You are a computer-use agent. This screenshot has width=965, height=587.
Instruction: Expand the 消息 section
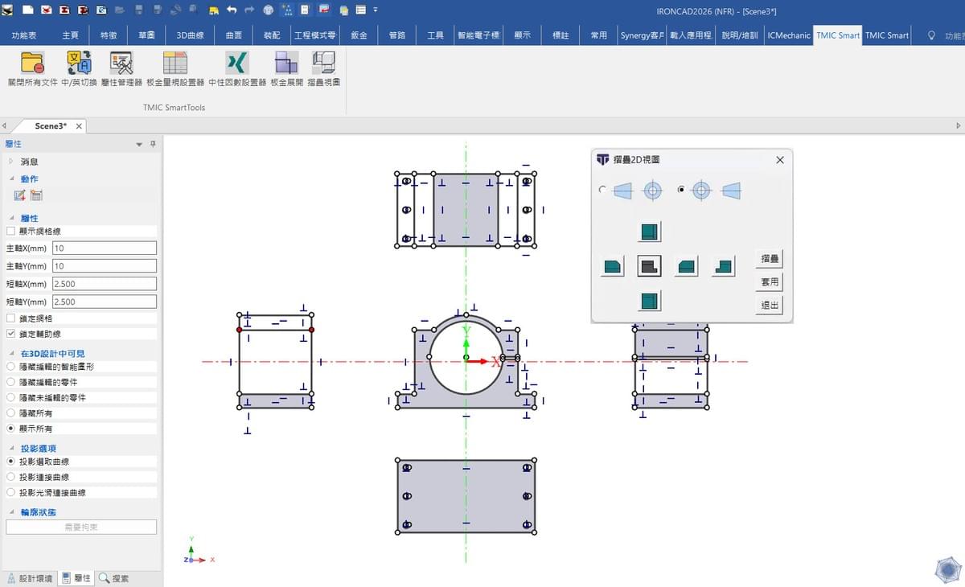pyautogui.click(x=11, y=162)
